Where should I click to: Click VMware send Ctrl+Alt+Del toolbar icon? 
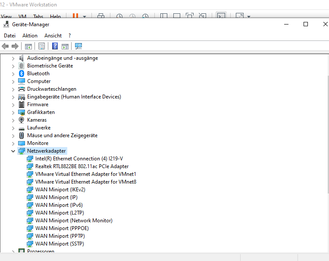click(101, 16)
